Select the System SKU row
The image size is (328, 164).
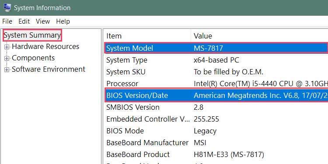216,72
